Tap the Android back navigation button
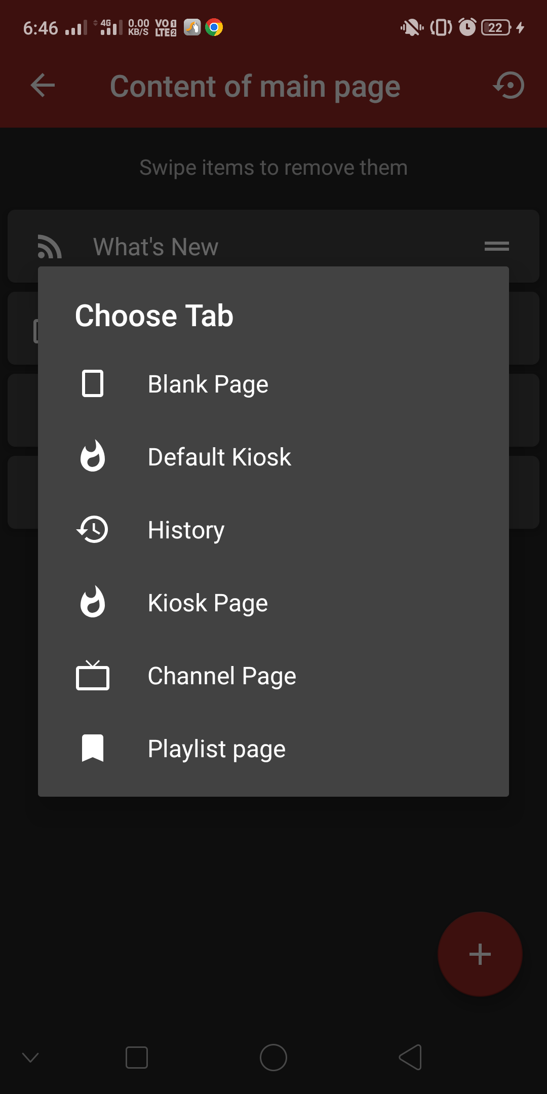Image resolution: width=547 pixels, height=1094 pixels. click(410, 1058)
